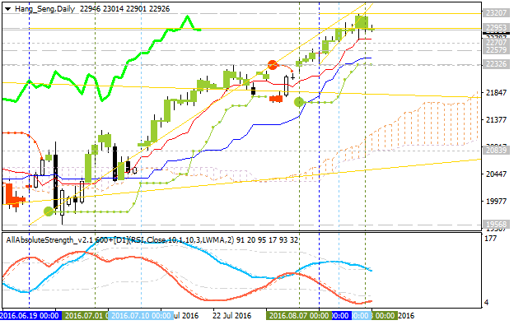
Task: Select the 19568 price level label
Action: (496, 225)
